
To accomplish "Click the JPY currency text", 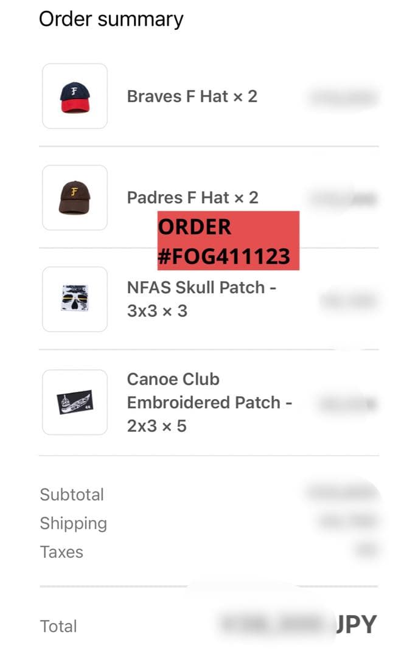I will (357, 625).
